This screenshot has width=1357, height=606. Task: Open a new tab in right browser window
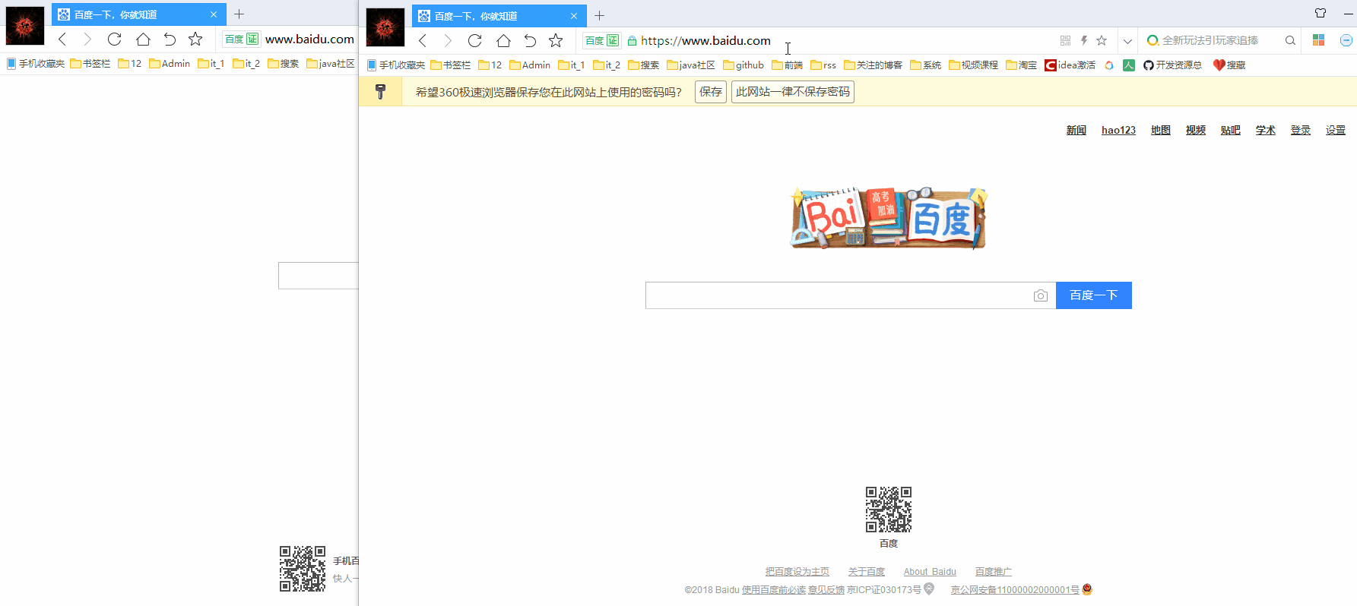tap(599, 15)
